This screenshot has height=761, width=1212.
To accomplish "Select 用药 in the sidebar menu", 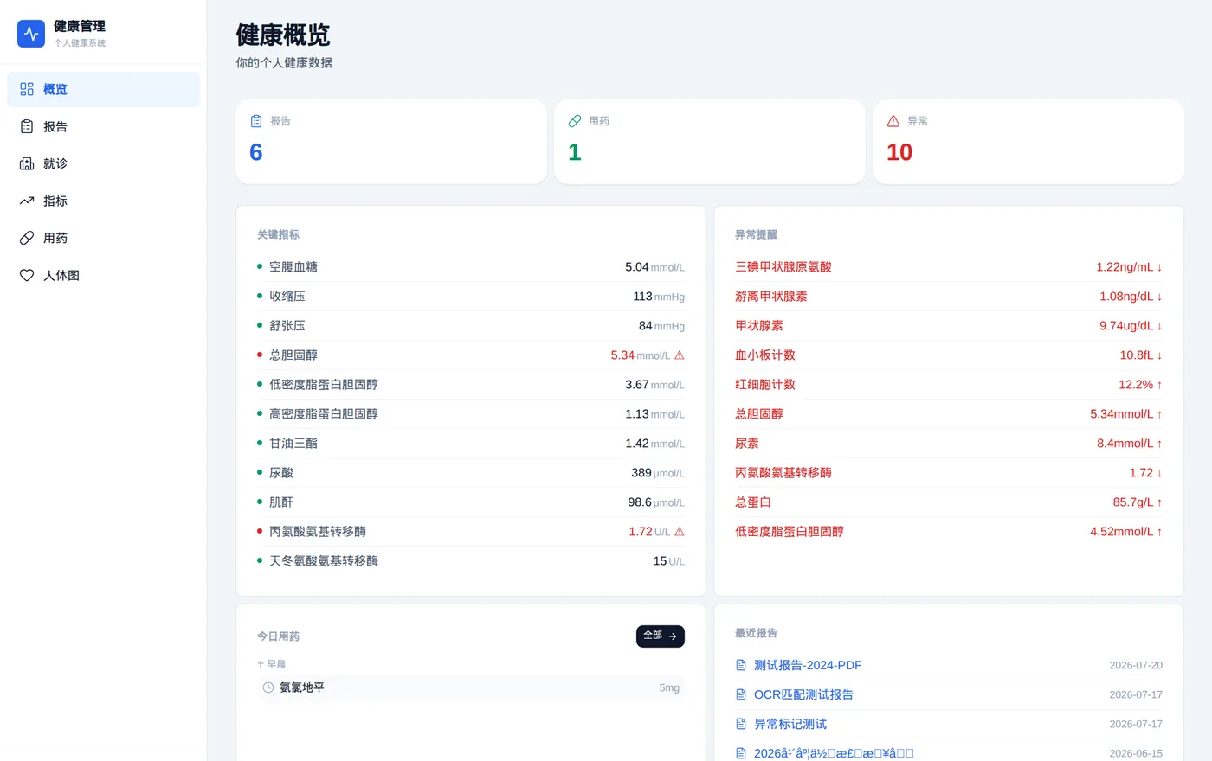I will tap(103, 238).
